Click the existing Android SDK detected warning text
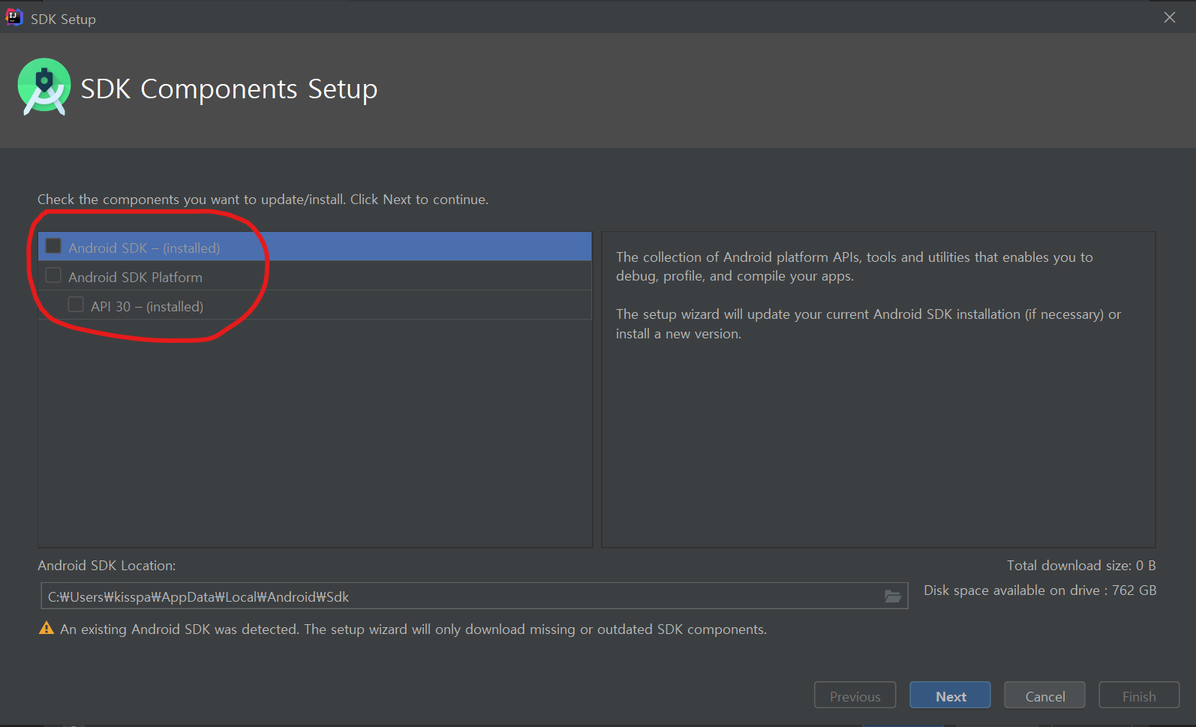This screenshot has height=727, width=1196. coord(413,629)
